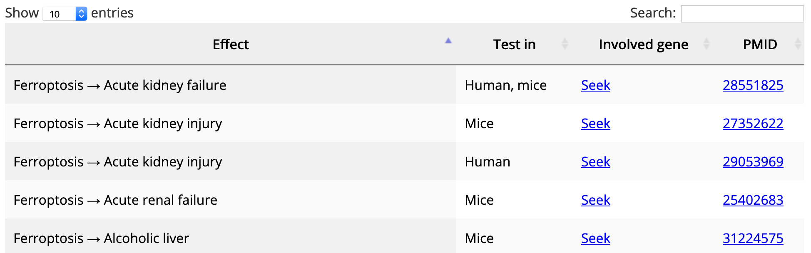Open Seek link for Acute renal failure
This screenshot has height=253, width=811.
(596, 200)
